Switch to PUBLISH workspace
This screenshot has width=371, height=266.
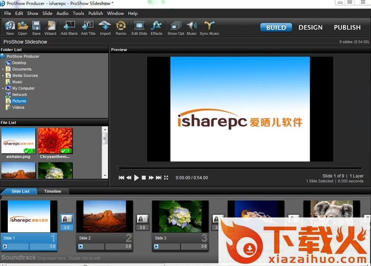pyautogui.click(x=347, y=27)
